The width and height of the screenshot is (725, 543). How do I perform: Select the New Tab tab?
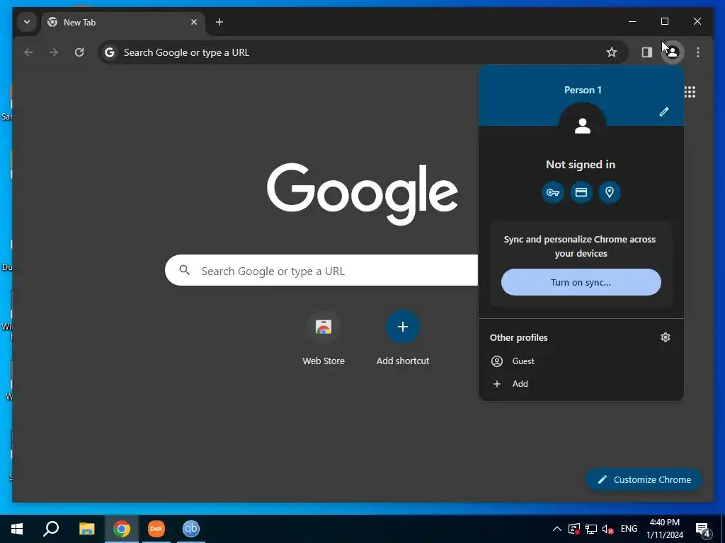click(123, 22)
